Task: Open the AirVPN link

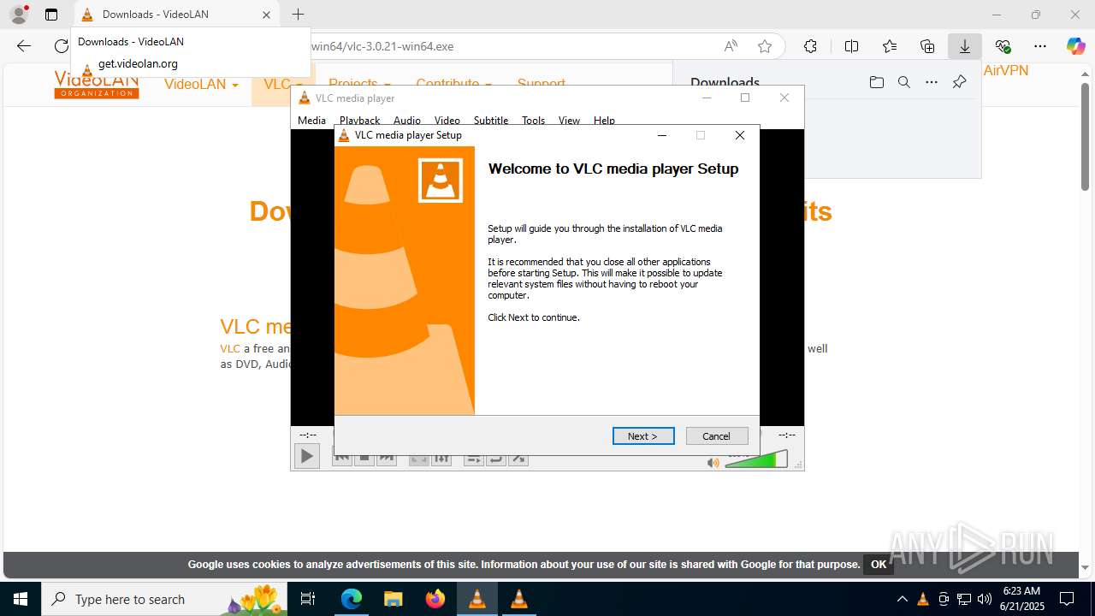Action: pos(1006,71)
